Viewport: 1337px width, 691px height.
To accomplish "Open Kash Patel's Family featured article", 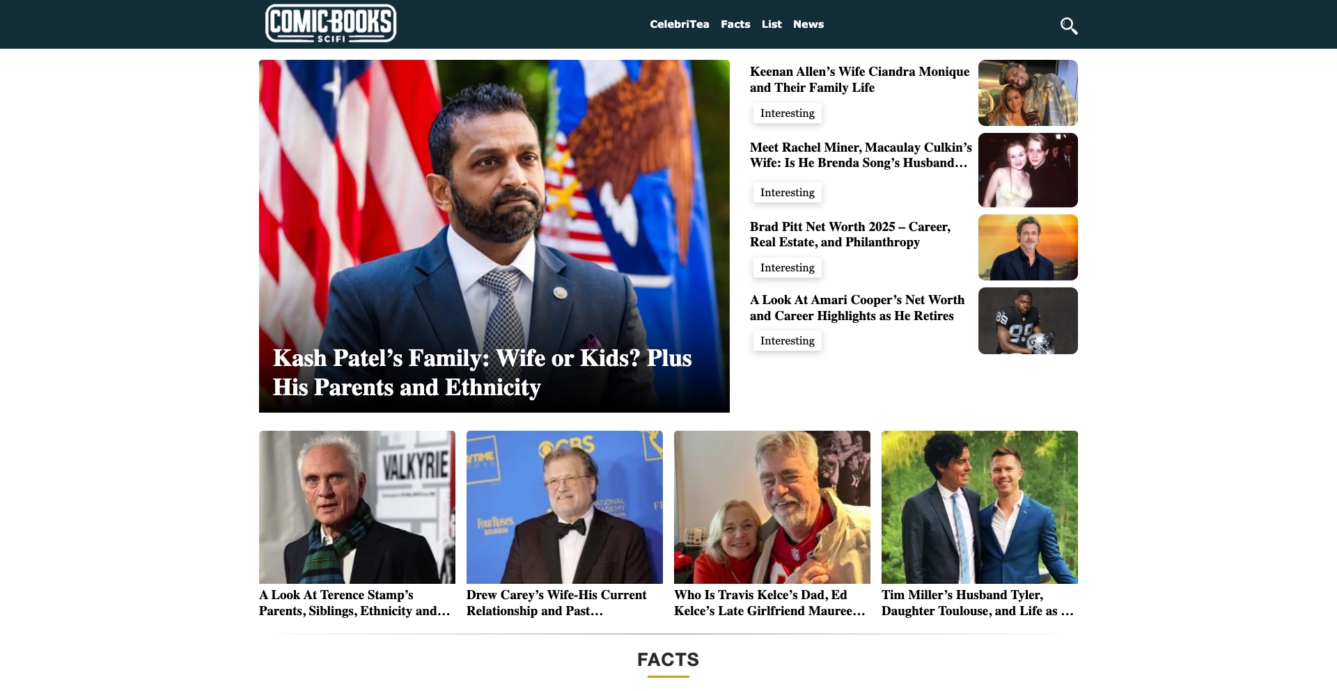I will [482, 373].
